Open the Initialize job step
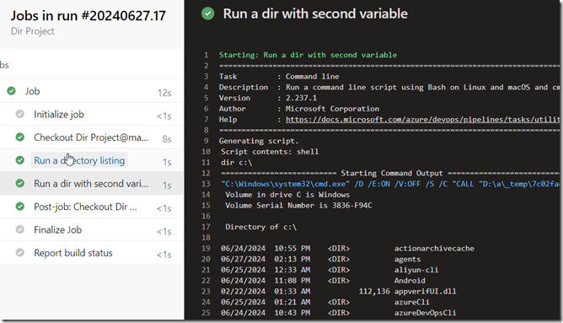The width and height of the screenshot is (563, 323). (x=91, y=114)
